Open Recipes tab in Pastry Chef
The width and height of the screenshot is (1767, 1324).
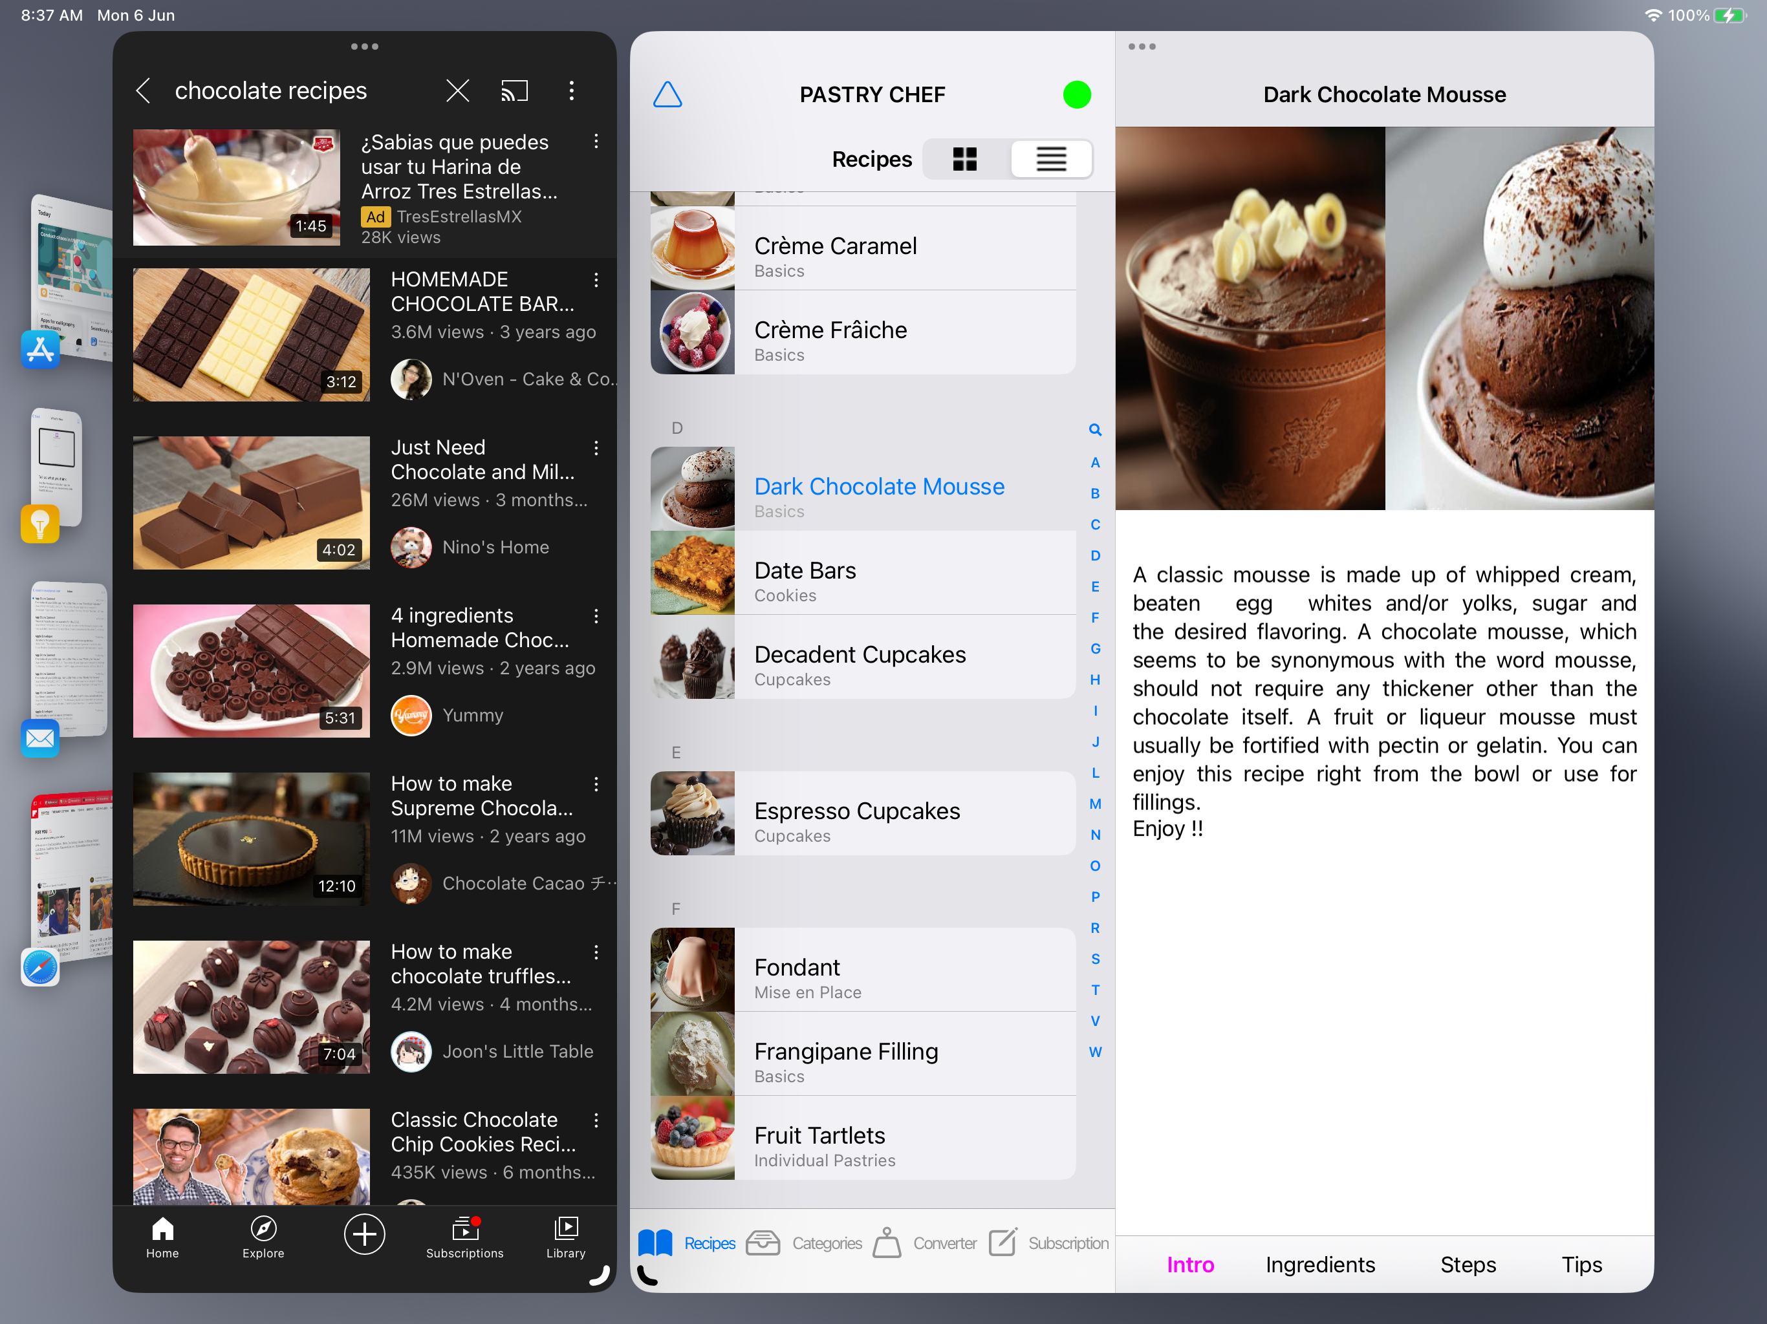click(687, 1243)
